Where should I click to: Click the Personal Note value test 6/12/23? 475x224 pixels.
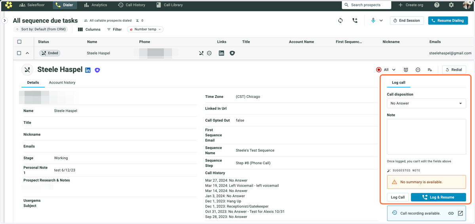coord(65,170)
